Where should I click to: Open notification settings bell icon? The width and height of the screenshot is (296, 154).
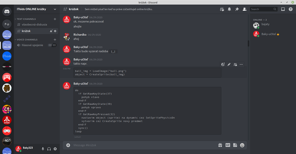click(x=229, y=9)
